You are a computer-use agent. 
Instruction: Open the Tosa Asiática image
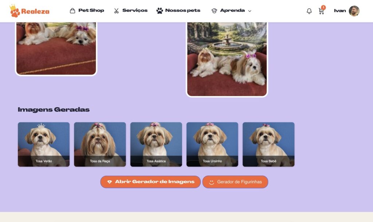(156, 144)
